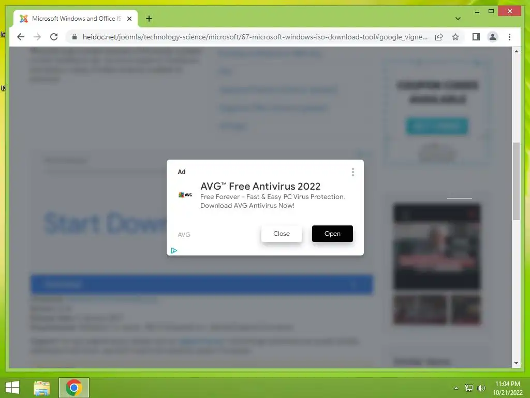Reload the heidoc.net page

pos(54,37)
